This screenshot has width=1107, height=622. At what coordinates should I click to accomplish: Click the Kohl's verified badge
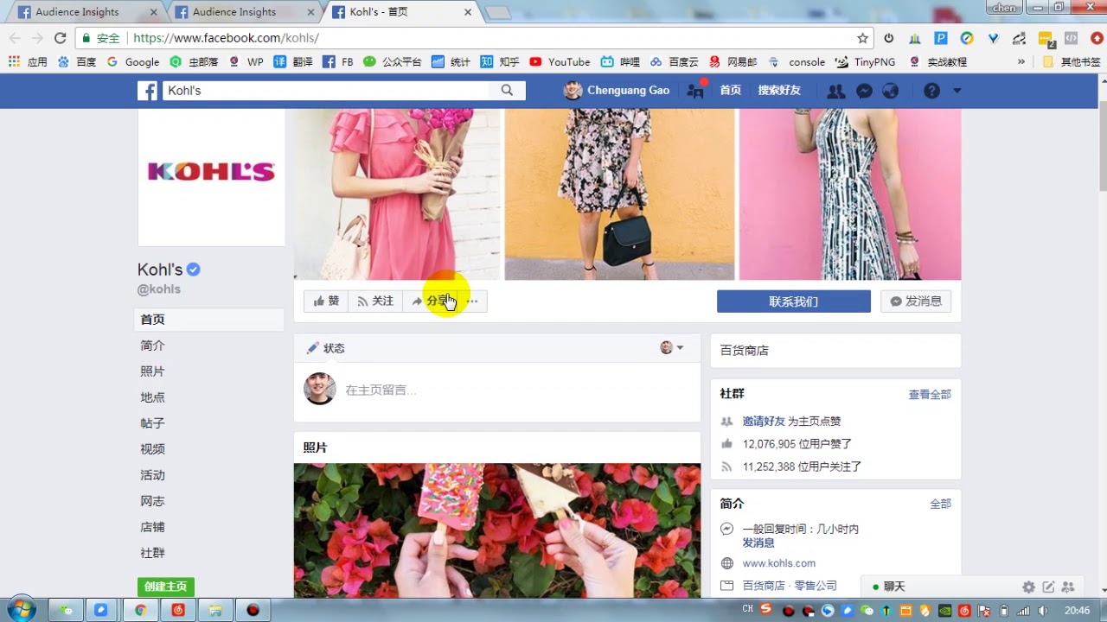tap(194, 270)
